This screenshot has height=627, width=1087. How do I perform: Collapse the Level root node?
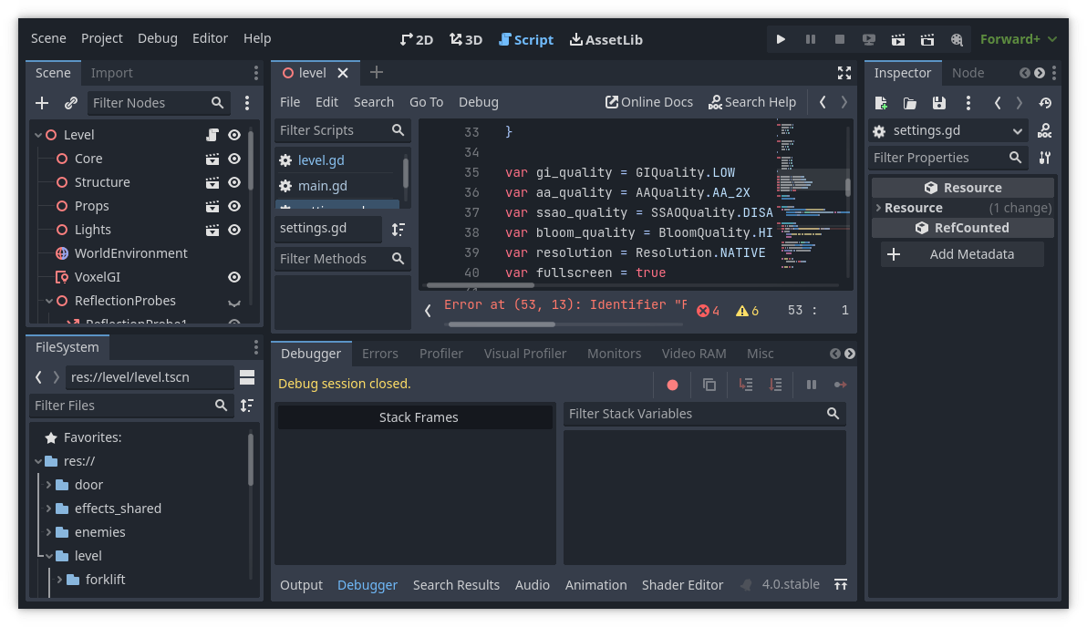38,135
